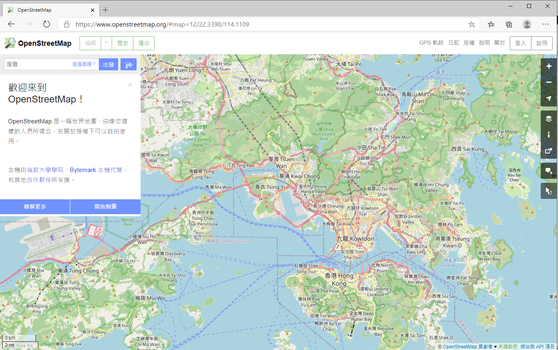The image size is (558, 350).
Task: Zoom out on the map
Action: pyautogui.click(x=549, y=82)
